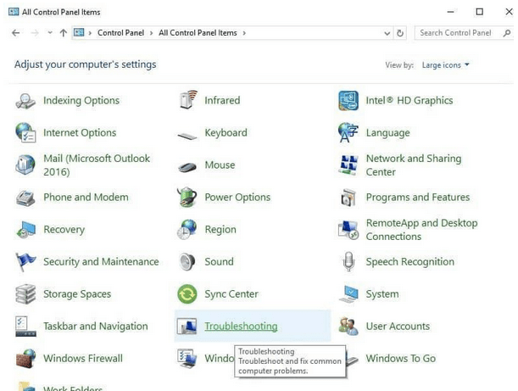Click All Control Panel Items breadcrumb
This screenshot has height=391, width=518.
click(x=198, y=33)
